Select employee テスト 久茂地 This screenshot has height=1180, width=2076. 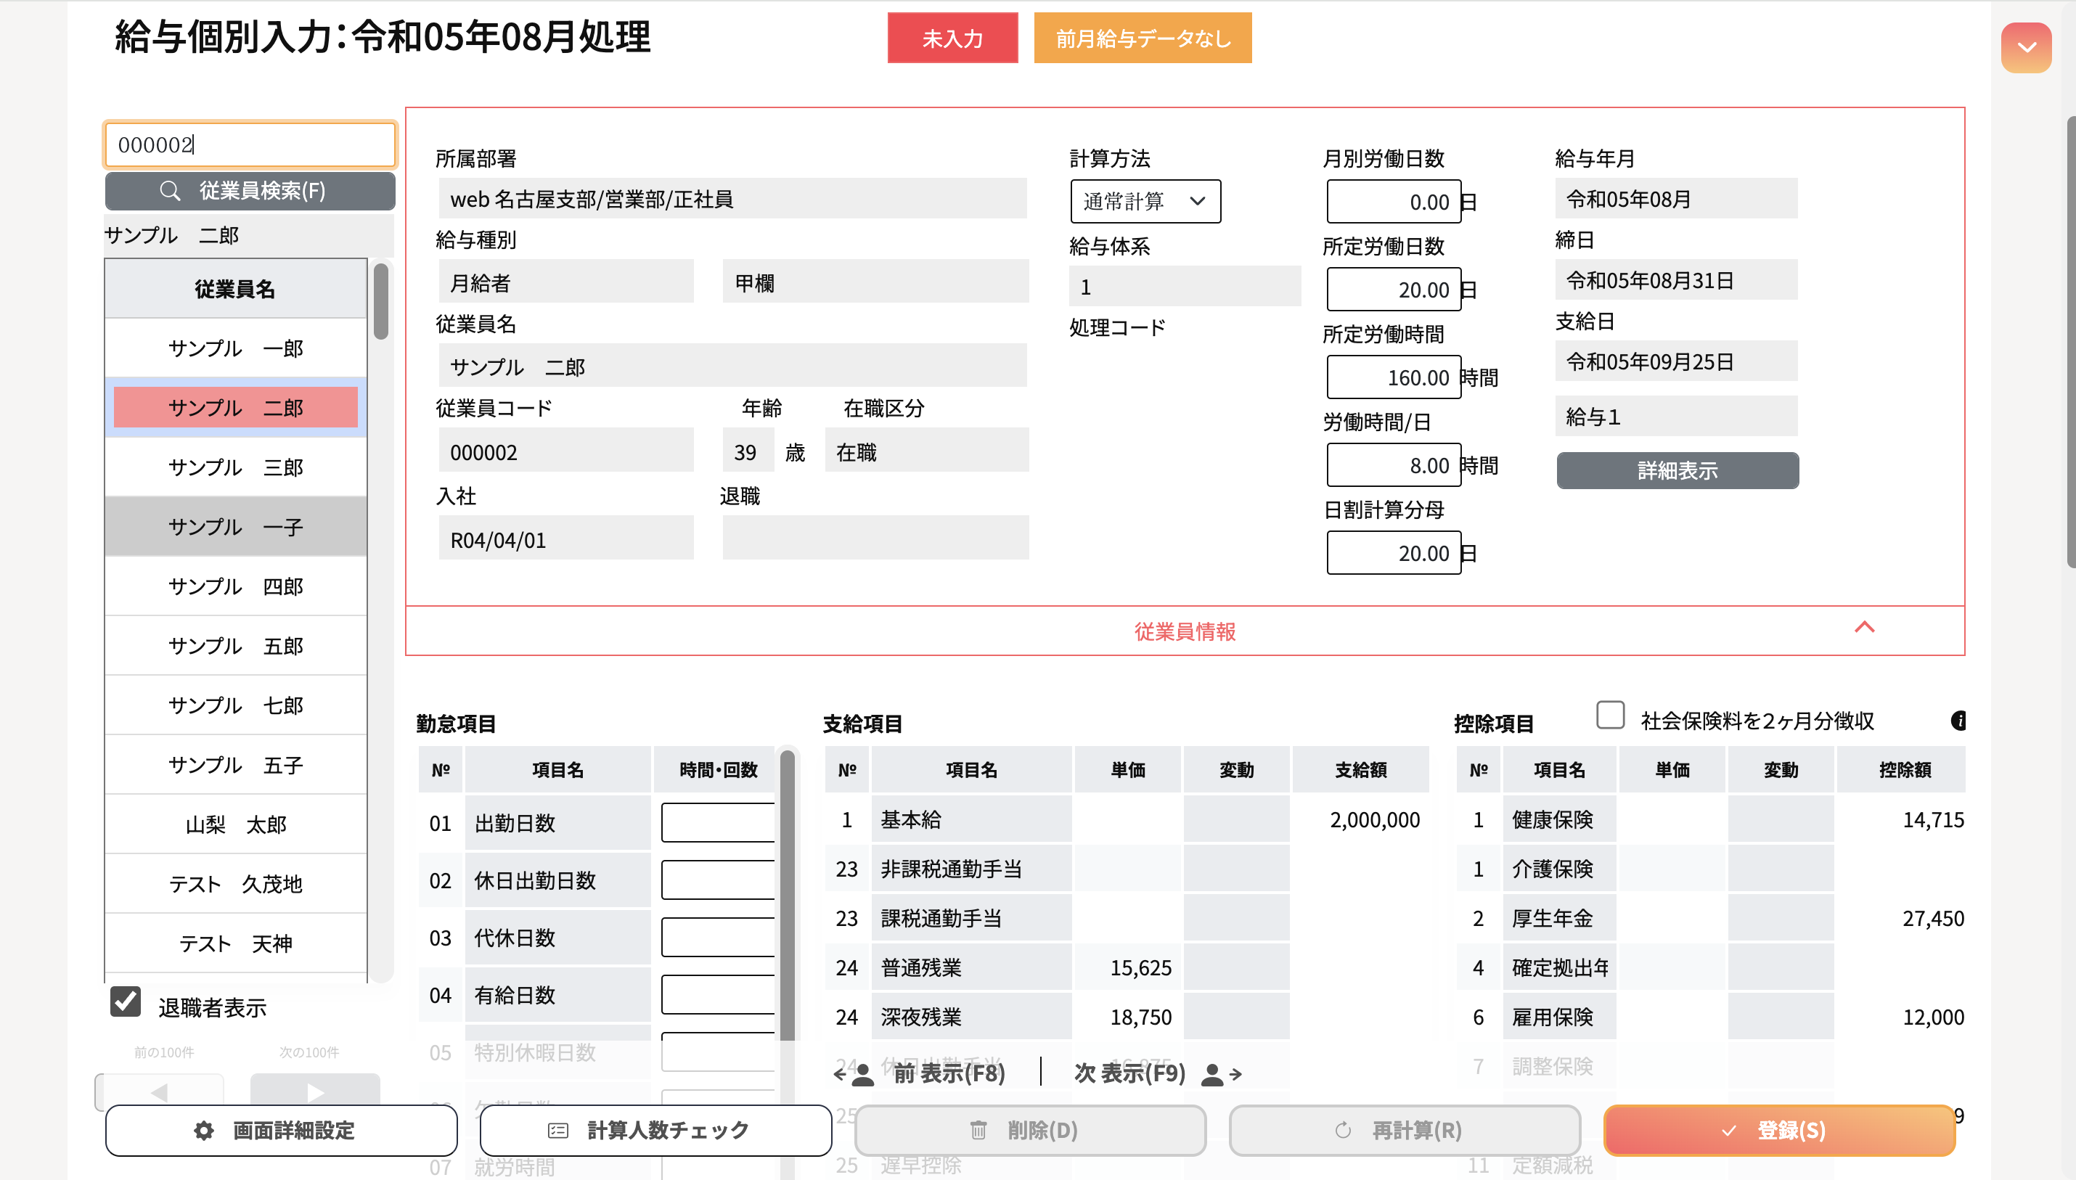(236, 884)
